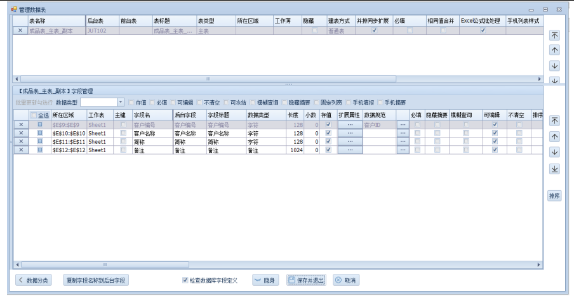Viewport: 574px width, 296px height.
Task: Move field to bottom in field list
Action: tap(554, 169)
